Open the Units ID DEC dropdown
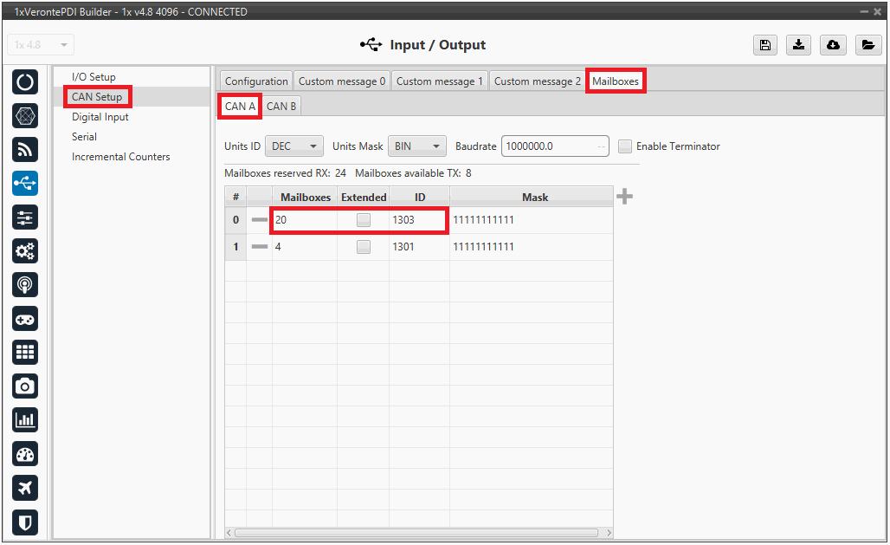This screenshot has height=545, width=890. (x=294, y=146)
